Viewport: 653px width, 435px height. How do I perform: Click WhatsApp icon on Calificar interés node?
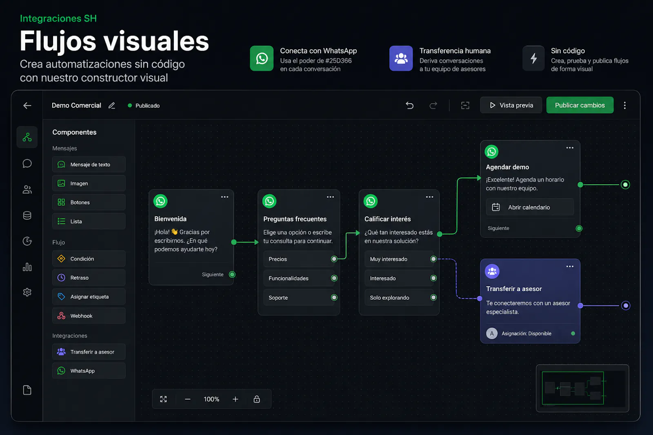pyautogui.click(x=371, y=201)
